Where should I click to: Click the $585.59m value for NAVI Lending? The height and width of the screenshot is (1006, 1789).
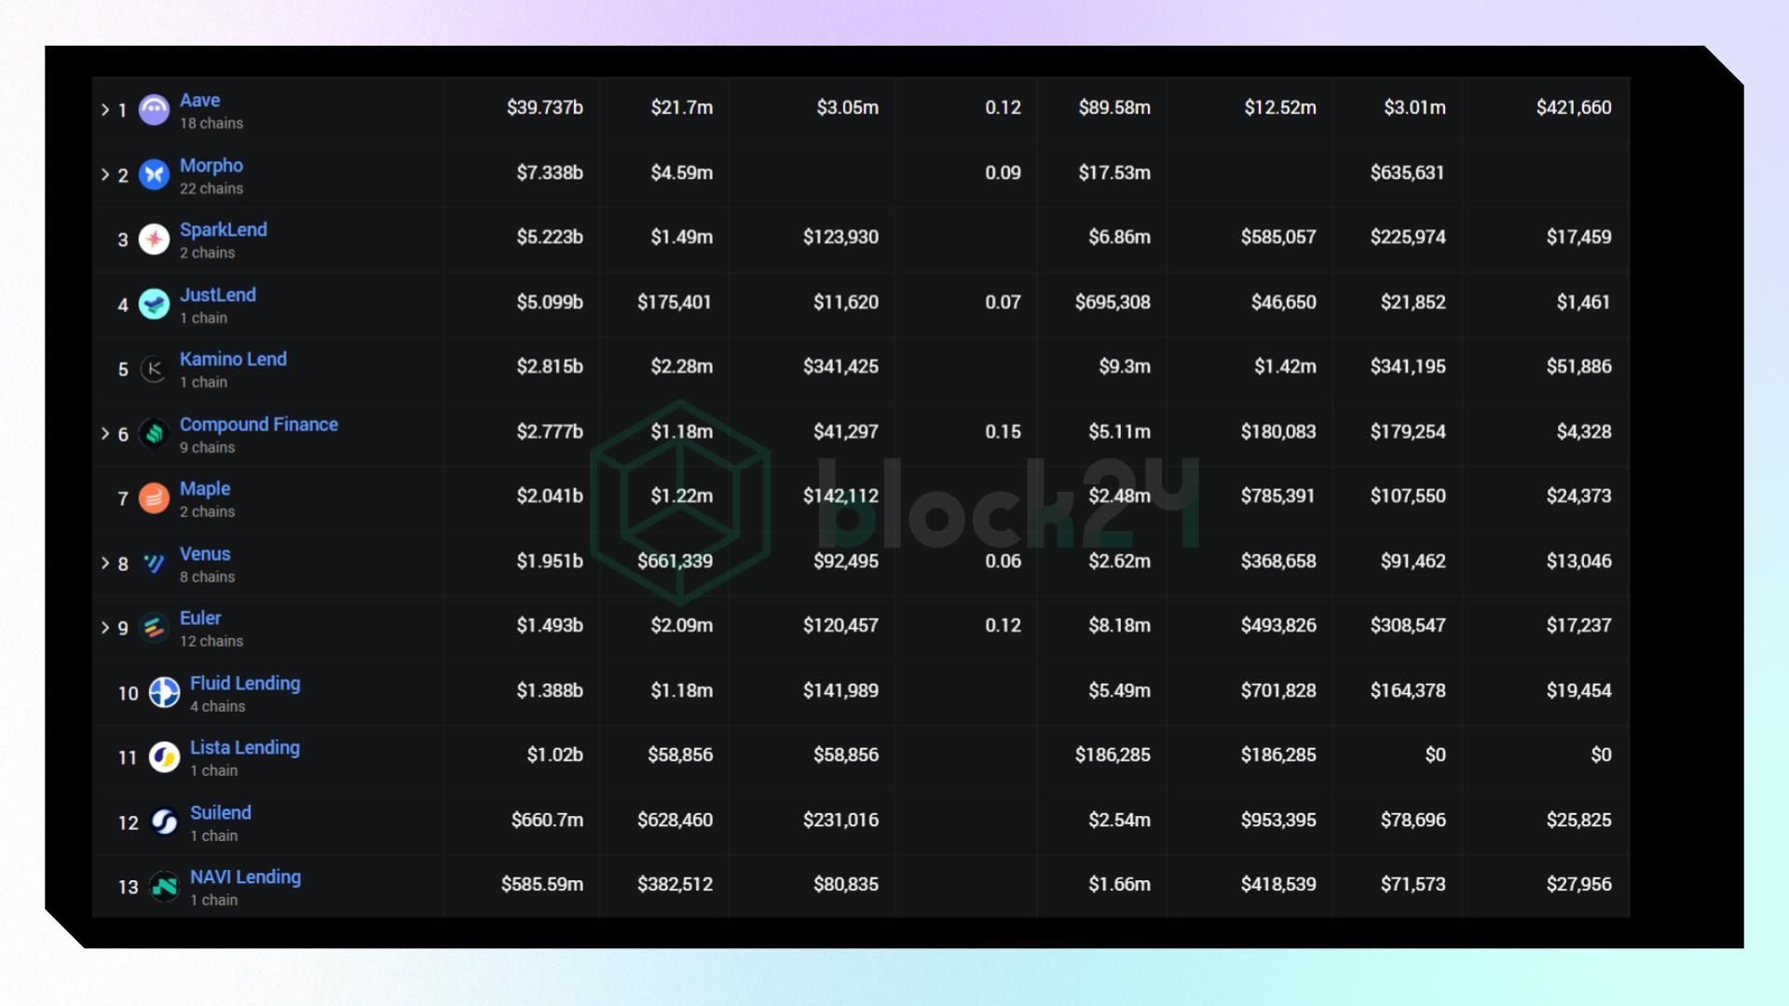(542, 885)
